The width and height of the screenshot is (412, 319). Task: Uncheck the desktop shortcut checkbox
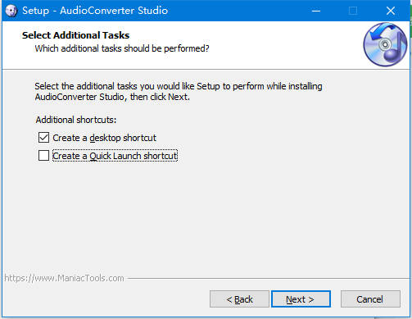(x=43, y=138)
